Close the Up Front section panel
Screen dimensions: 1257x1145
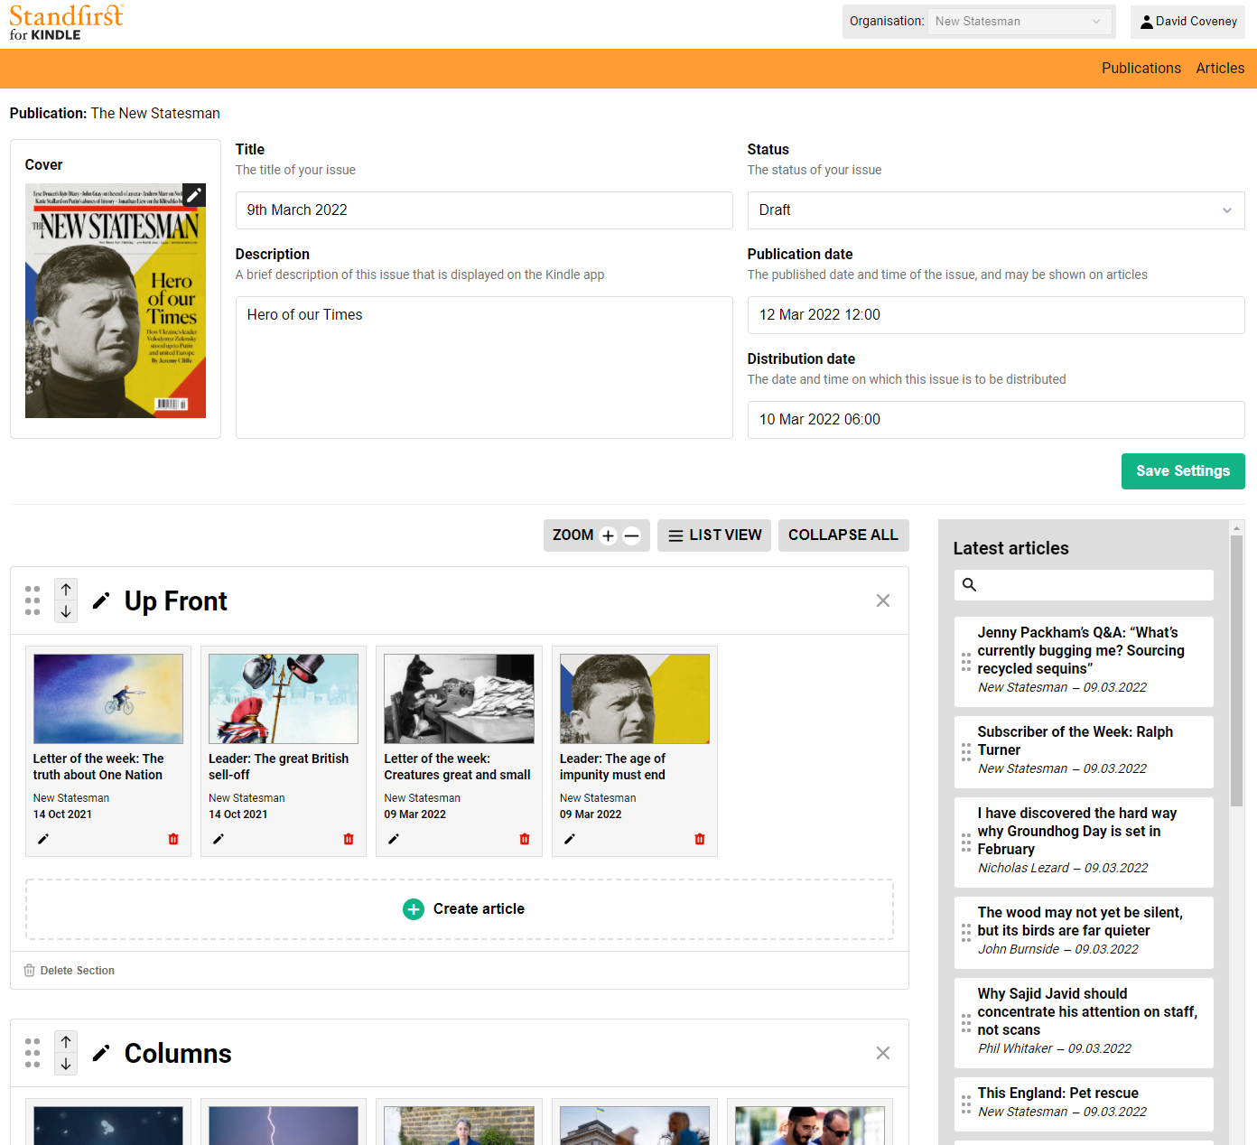pos(883,600)
